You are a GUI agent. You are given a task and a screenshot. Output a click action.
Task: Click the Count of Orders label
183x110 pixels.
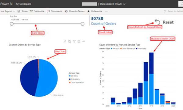pos(103,24)
